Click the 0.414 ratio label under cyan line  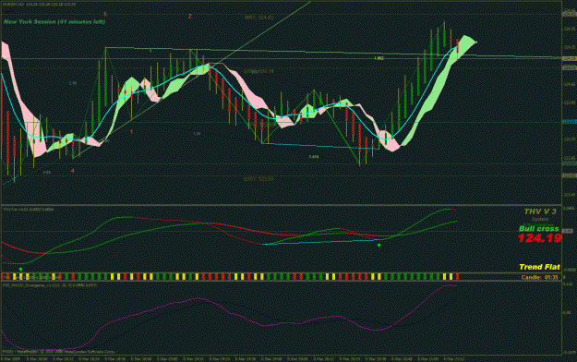point(314,157)
